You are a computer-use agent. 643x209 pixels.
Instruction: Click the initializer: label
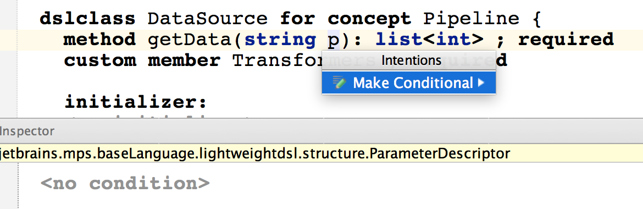pos(135,102)
